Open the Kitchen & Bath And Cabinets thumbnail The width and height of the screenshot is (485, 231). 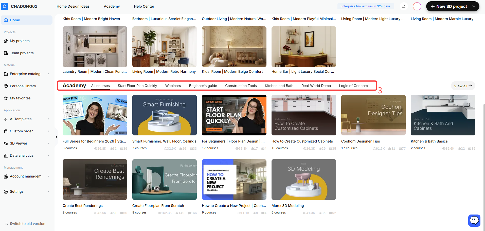point(443,115)
